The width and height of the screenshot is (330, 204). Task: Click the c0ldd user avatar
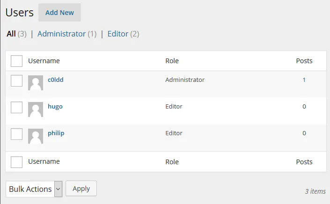36,83
